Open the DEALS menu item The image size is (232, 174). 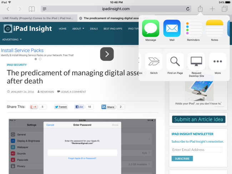coord(94,29)
